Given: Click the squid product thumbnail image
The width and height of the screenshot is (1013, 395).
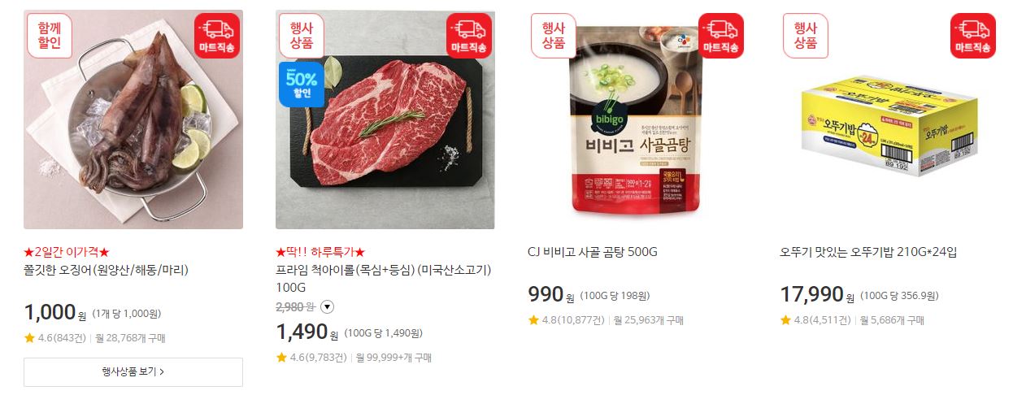Looking at the screenshot, I should coord(133,119).
